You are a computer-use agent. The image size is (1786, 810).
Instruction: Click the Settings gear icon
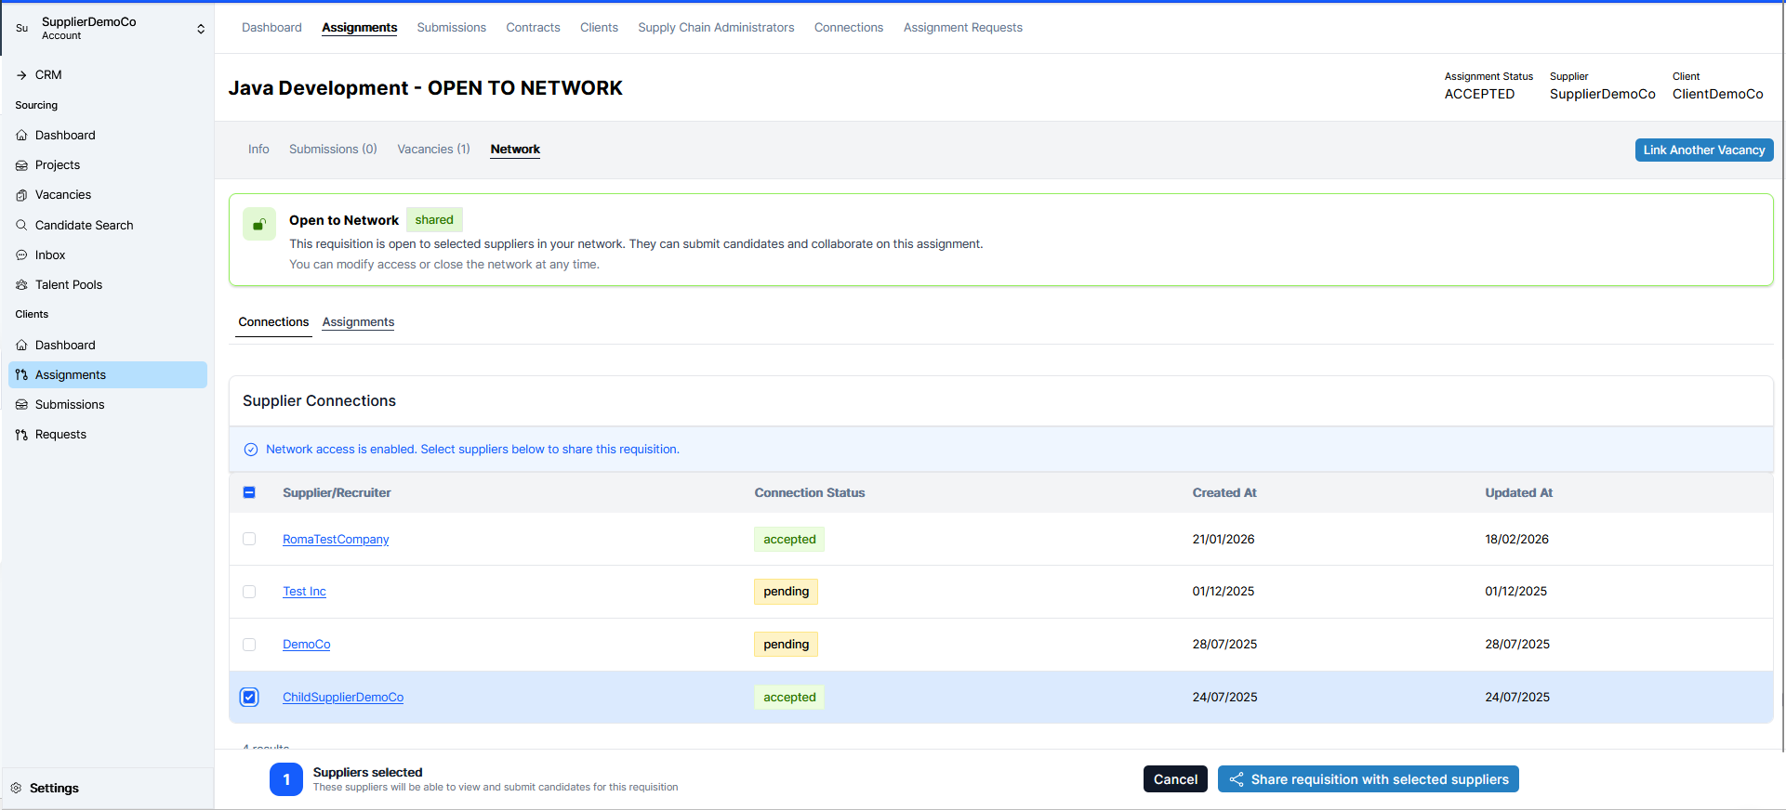pyautogui.click(x=16, y=788)
